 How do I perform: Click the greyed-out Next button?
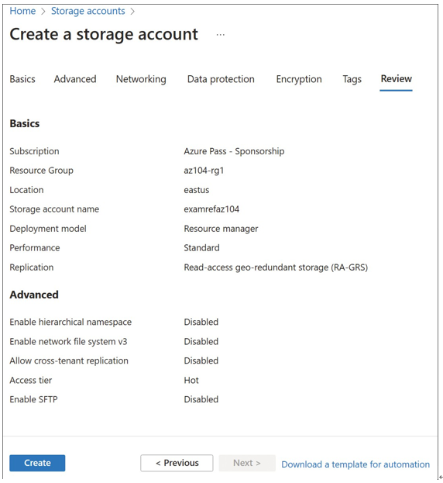point(247,463)
